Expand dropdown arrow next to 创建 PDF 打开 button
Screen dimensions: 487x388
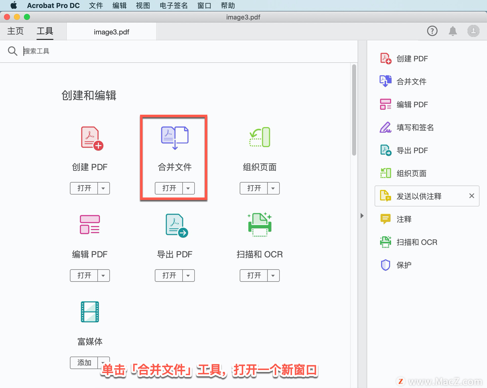(x=103, y=188)
